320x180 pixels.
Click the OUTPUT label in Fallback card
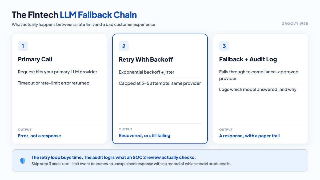tap(226, 130)
